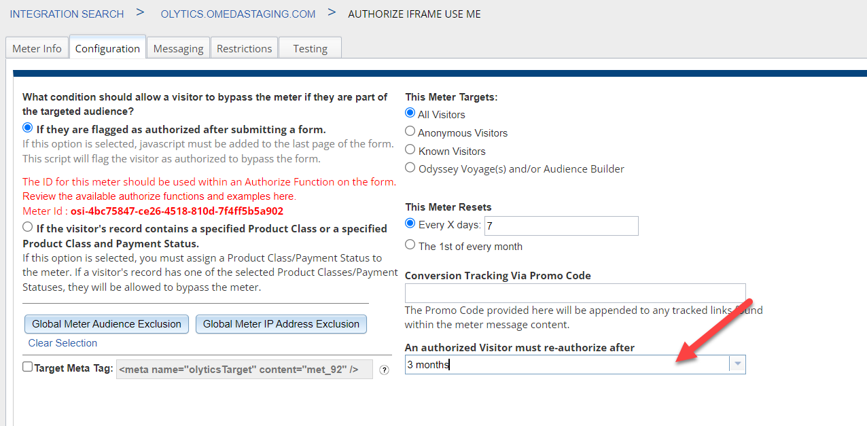Choose the Product Class bypass condition
The width and height of the screenshot is (867, 426).
[28, 228]
